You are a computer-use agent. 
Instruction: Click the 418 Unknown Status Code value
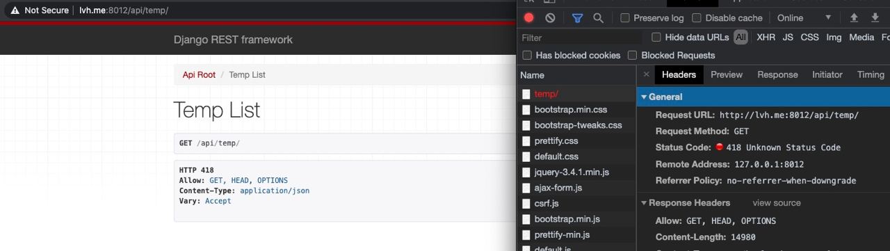point(784,147)
